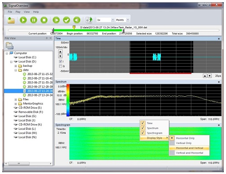Collapse the Computer tree node
The height and width of the screenshot is (174, 226).
[x=7, y=53]
